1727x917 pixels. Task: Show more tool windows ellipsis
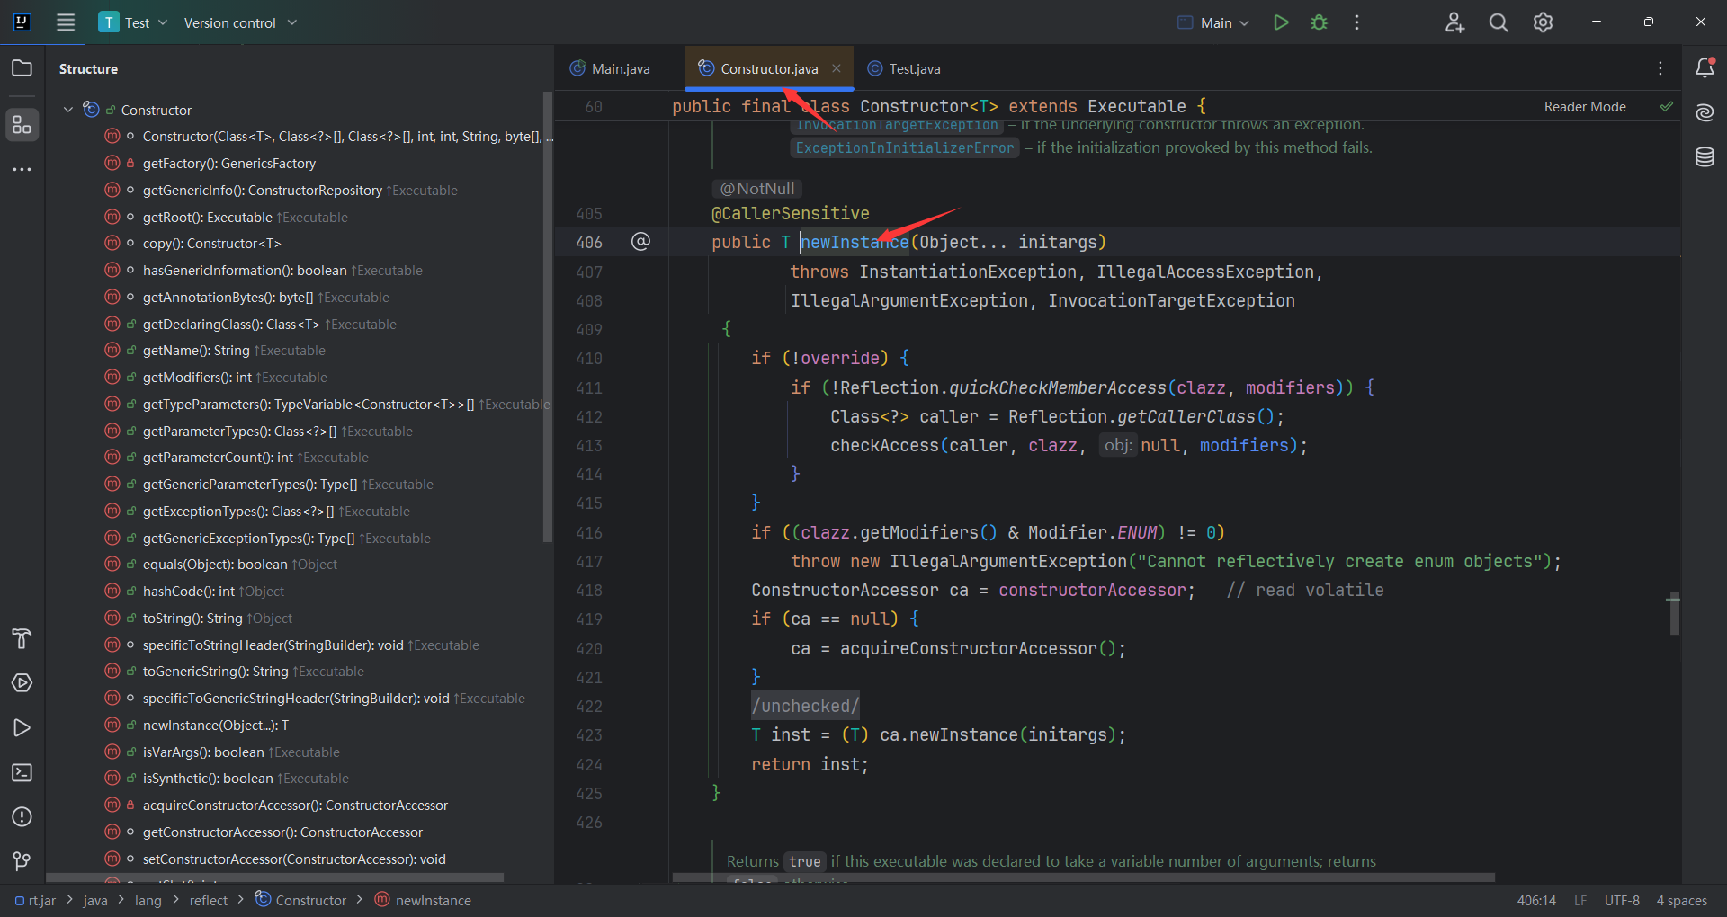pos(22,169)
